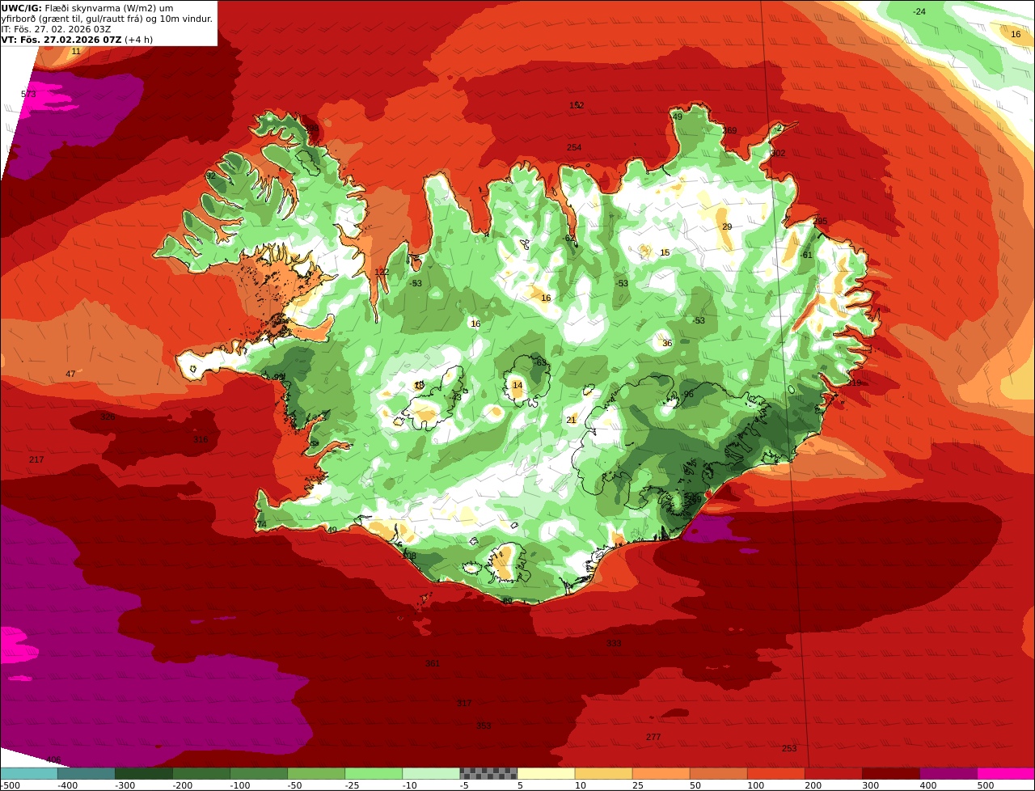Select the Westfjords value 92
Viewport: 1035px width, 791px height.
pyautogui.click(x=210, y=176)
